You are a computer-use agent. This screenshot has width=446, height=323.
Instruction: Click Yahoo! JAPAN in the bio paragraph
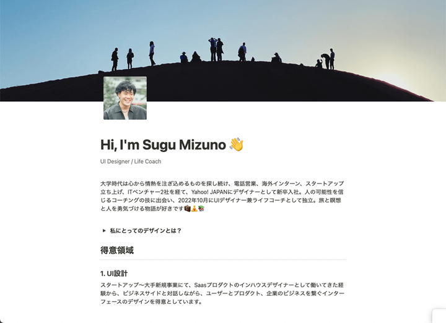pos(209,192)
